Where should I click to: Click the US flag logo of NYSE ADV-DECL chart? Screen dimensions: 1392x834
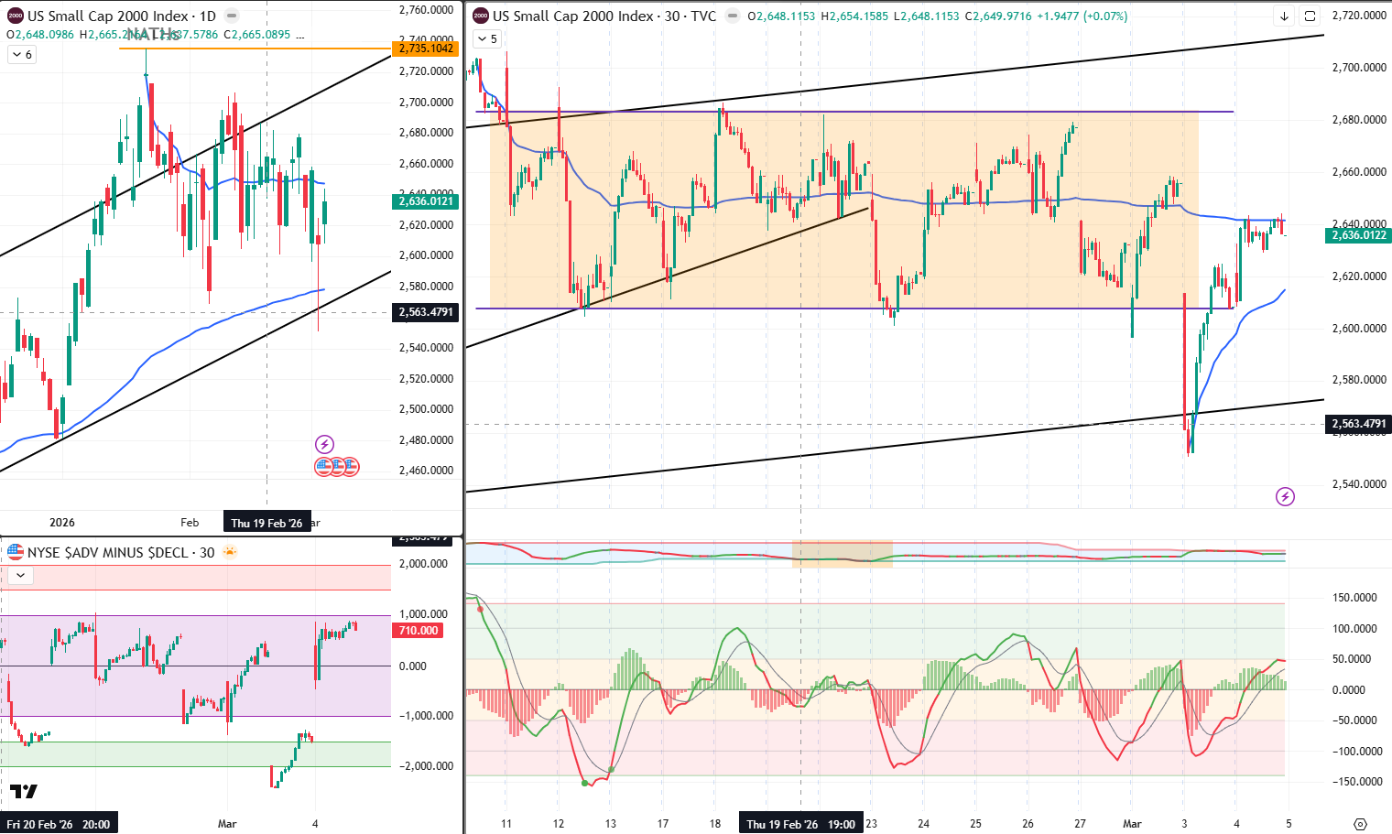[16, 552]
